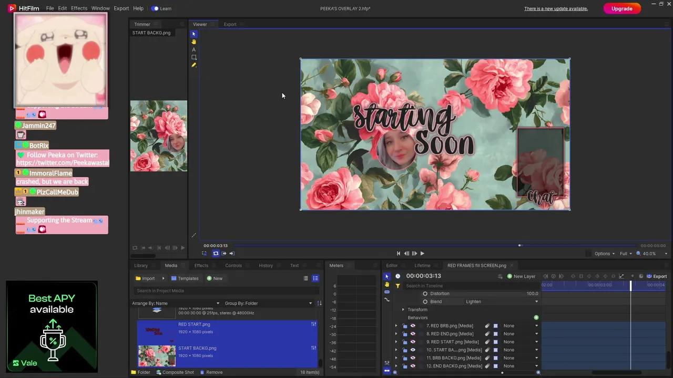Play the Viewer preview
Viewport: 673px width, 378px height.
(x=422, y=254)
